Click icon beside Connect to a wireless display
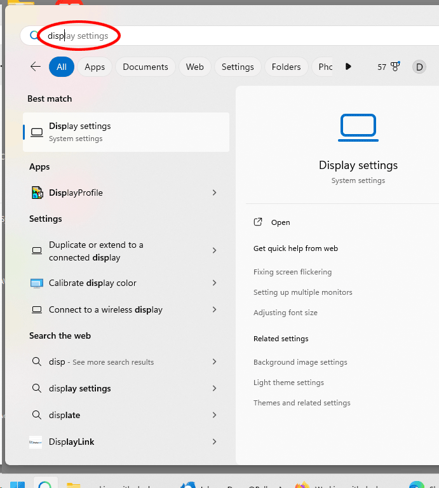 (x=37, y=309)
